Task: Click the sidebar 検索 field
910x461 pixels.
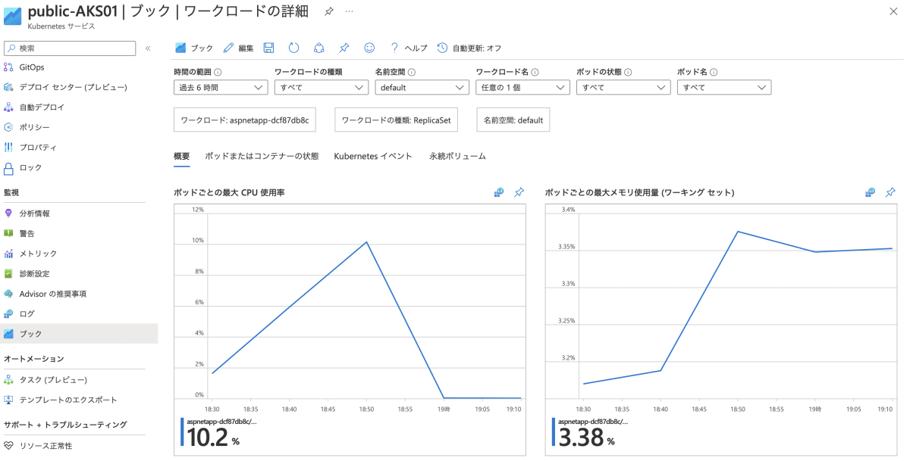Action: click(70, 48)
